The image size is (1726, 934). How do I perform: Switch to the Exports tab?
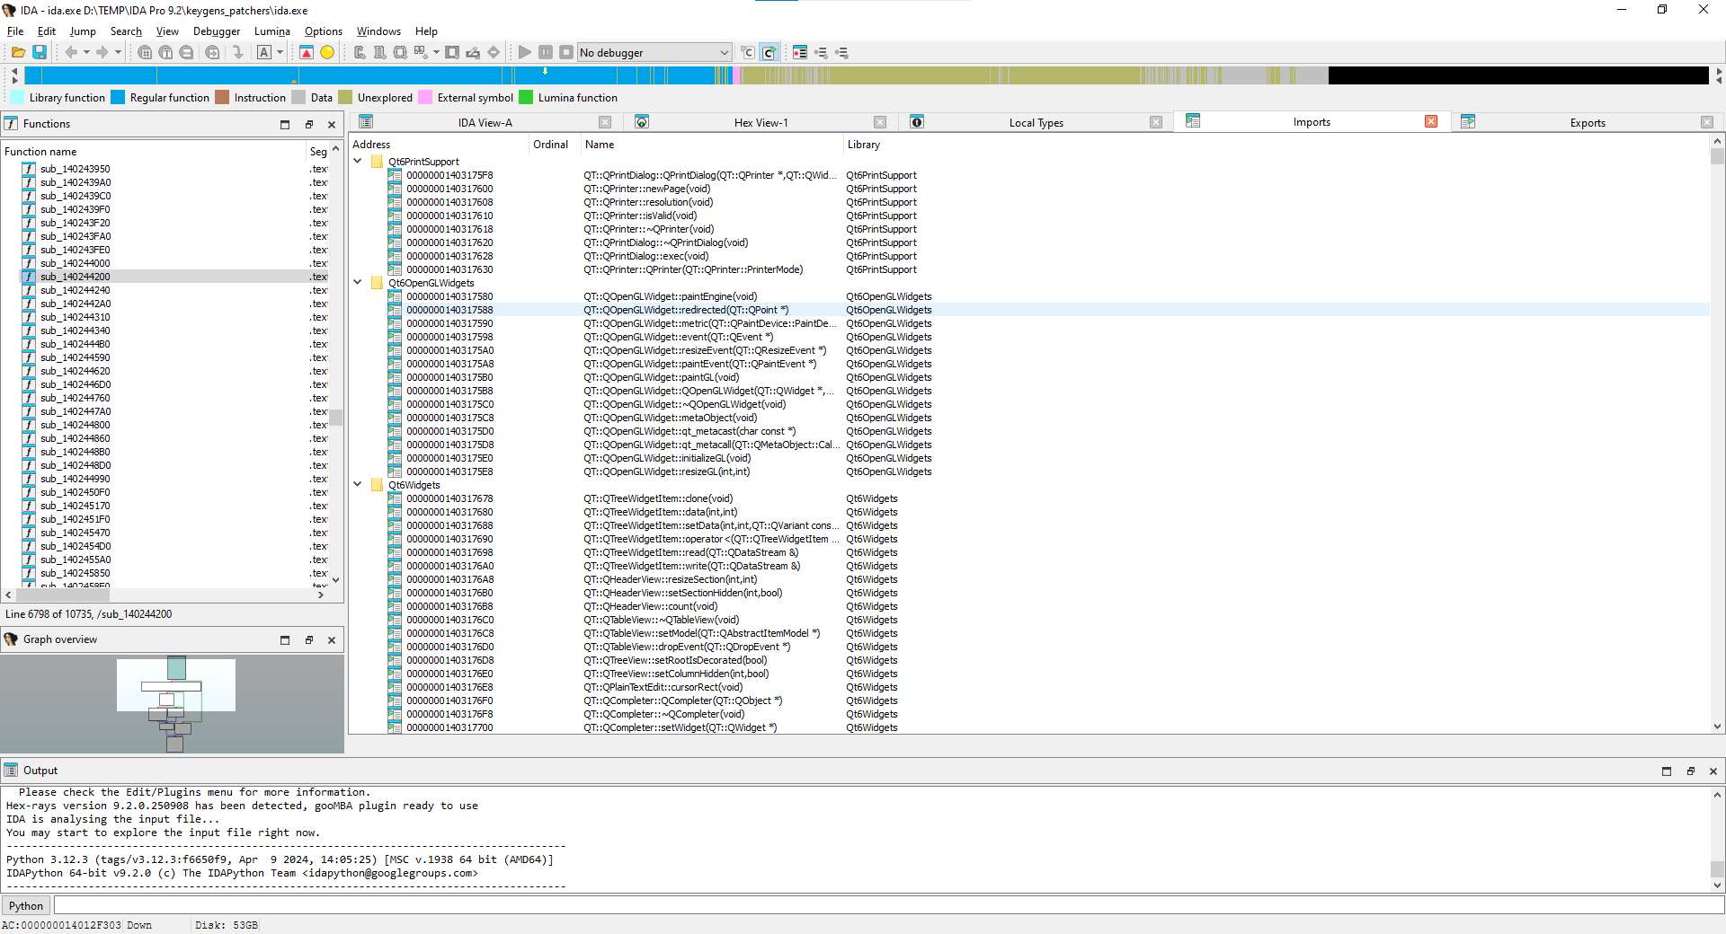(1587, 123)
